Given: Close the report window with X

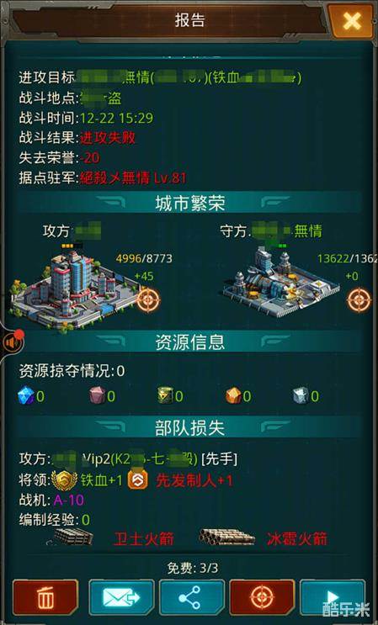Looking at the screenshot, I should pos(352,21).
